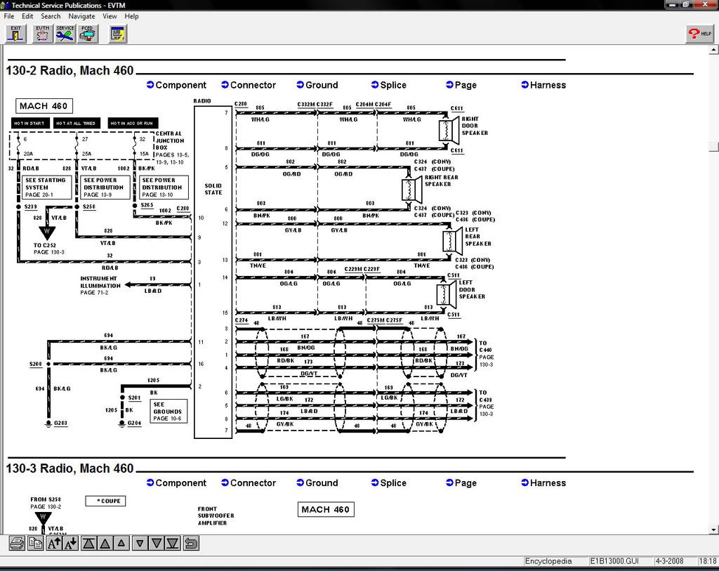Click 'TO C252 PAGE 130-3' reference

pyautogui.click(x=48, y=249)
